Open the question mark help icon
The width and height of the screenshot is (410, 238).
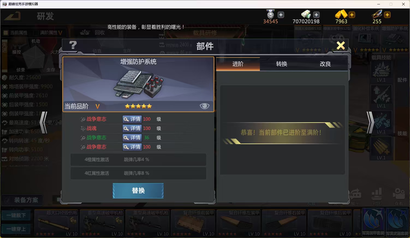point(73,45)
